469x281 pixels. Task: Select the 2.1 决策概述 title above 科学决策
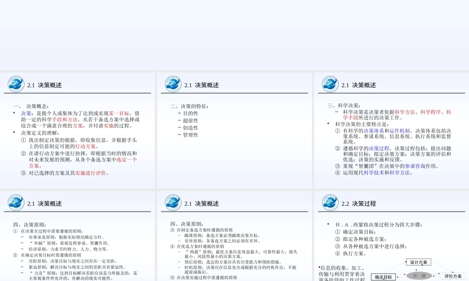pos(359,85)
